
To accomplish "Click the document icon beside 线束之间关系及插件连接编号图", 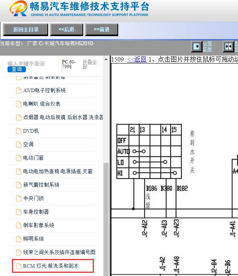I will point(19,252).
